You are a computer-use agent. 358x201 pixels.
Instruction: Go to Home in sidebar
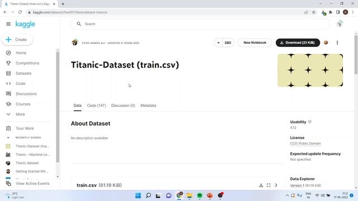click(x=21, y=53)
